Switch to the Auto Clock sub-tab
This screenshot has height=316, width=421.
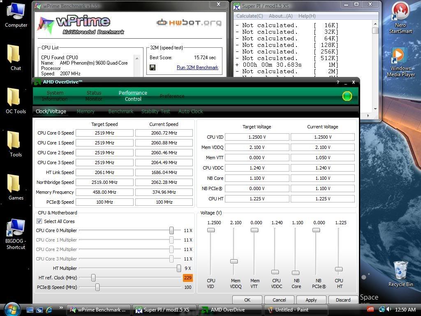point(191,111)
